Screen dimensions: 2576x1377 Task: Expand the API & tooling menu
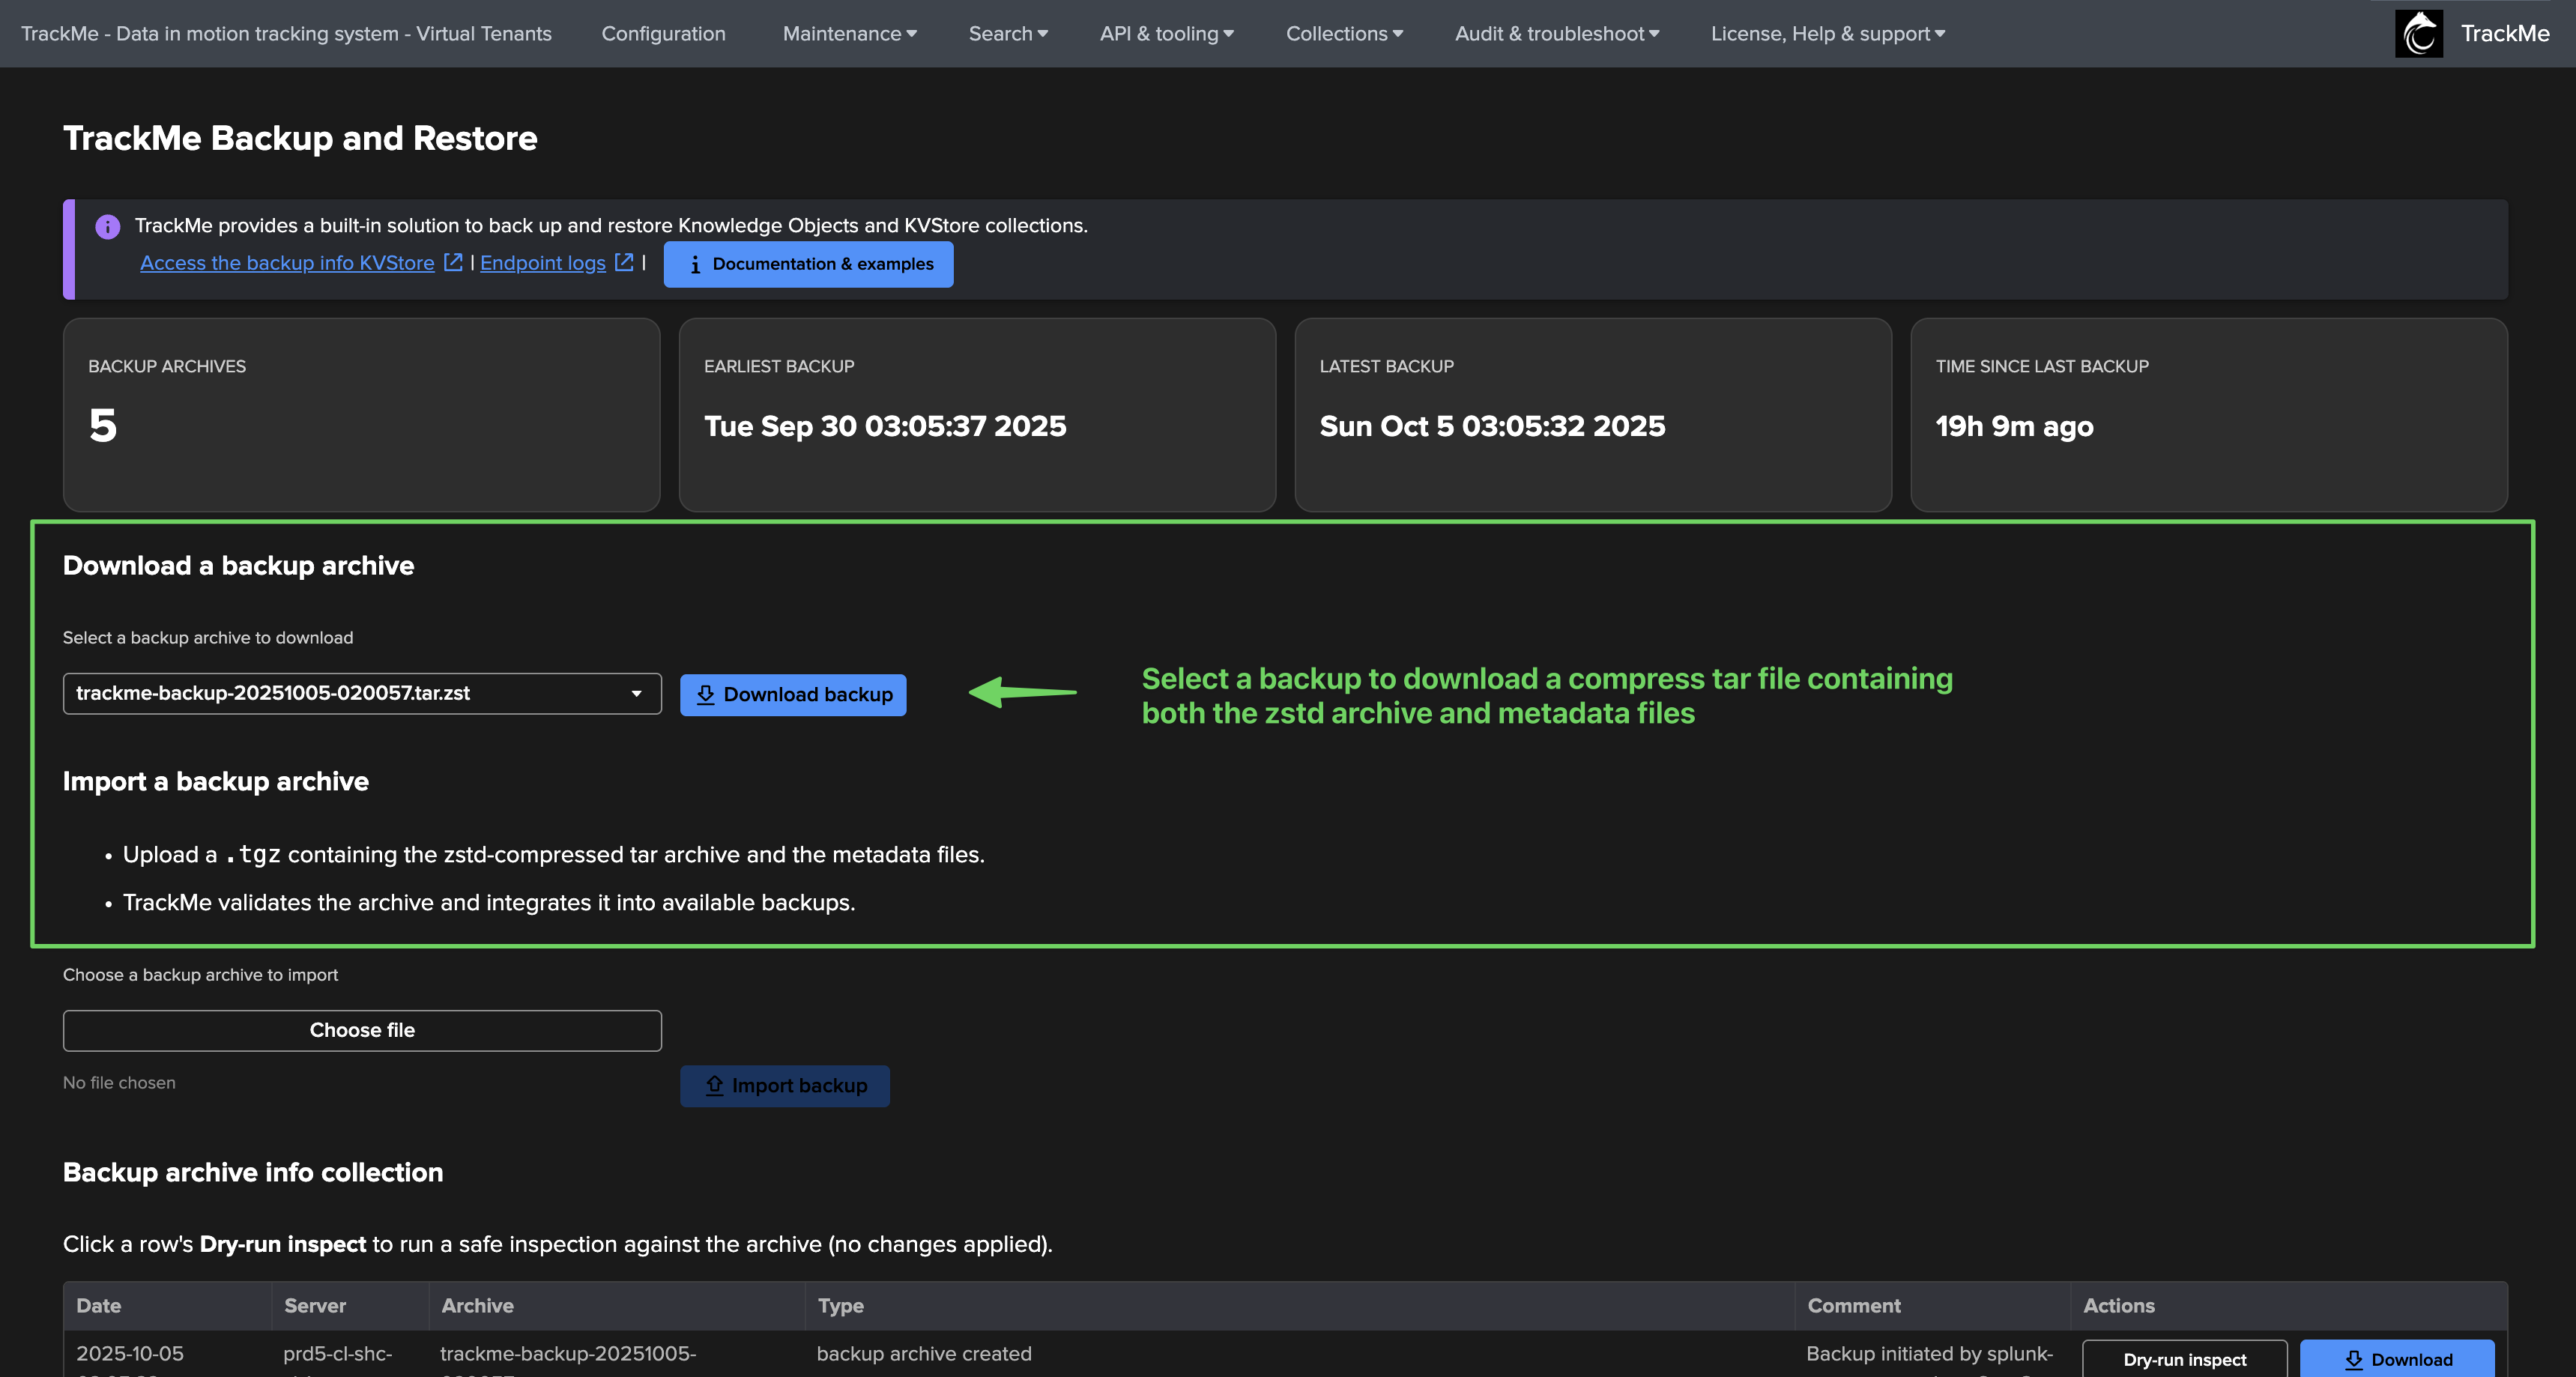click(1166, 34)
